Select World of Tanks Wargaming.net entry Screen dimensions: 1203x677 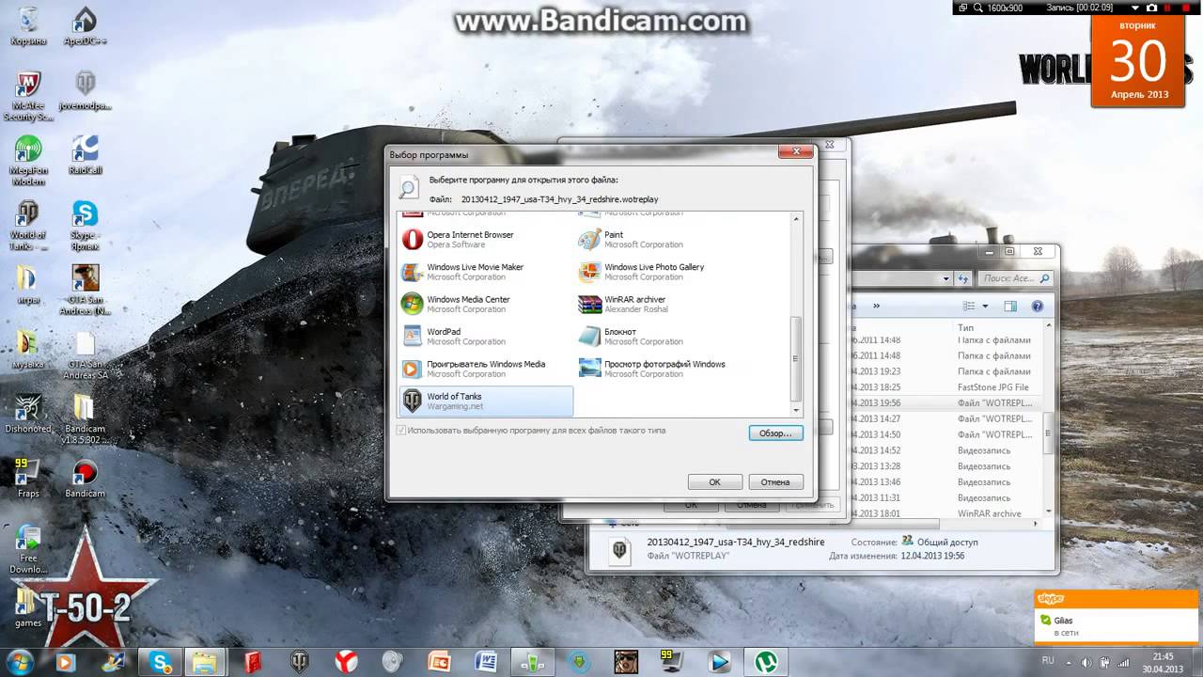point(486,401)
